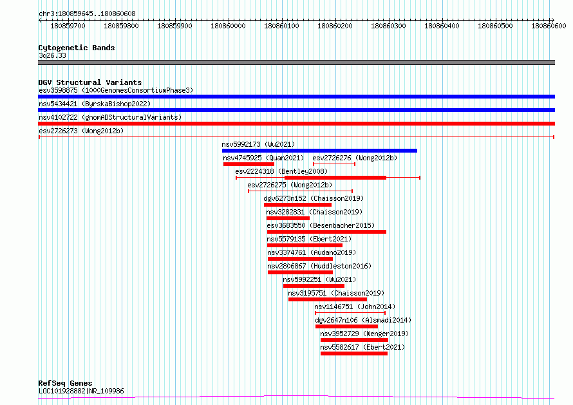Click the esv3598875 1000GenomesConsortiumPhase3 blue bar
This screenshot has width=573, height=405.
click(x=296, y=97)
